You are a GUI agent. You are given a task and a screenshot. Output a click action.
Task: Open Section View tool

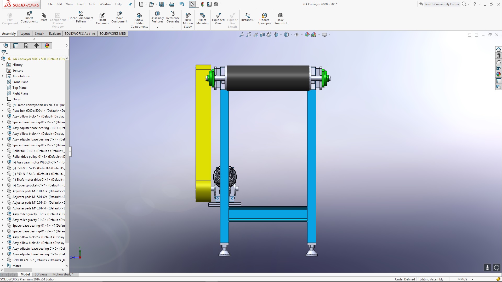262,35
